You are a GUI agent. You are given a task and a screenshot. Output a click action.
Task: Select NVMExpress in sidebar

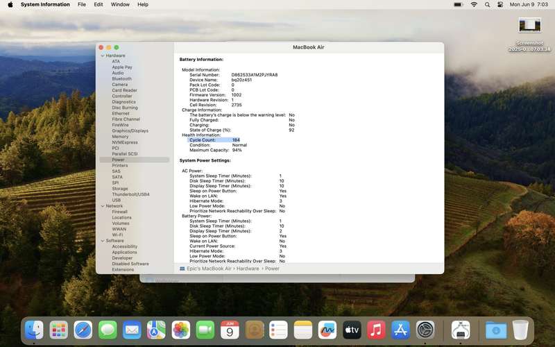(x=125, y=142)
